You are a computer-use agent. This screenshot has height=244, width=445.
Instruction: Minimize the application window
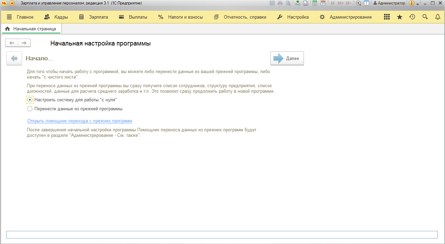[x=425, y=3]
